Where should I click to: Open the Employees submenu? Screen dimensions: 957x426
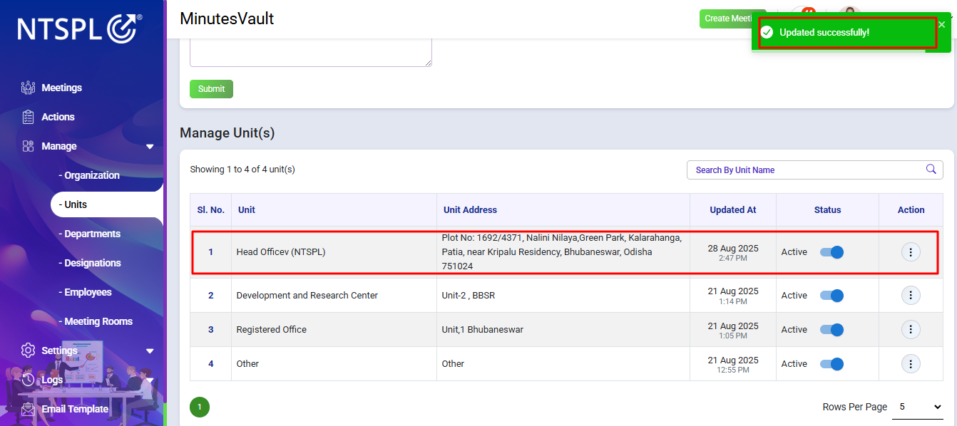[85, 292]
